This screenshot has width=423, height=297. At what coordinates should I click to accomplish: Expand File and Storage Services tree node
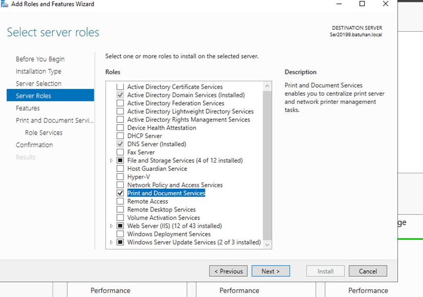(111, 160)
